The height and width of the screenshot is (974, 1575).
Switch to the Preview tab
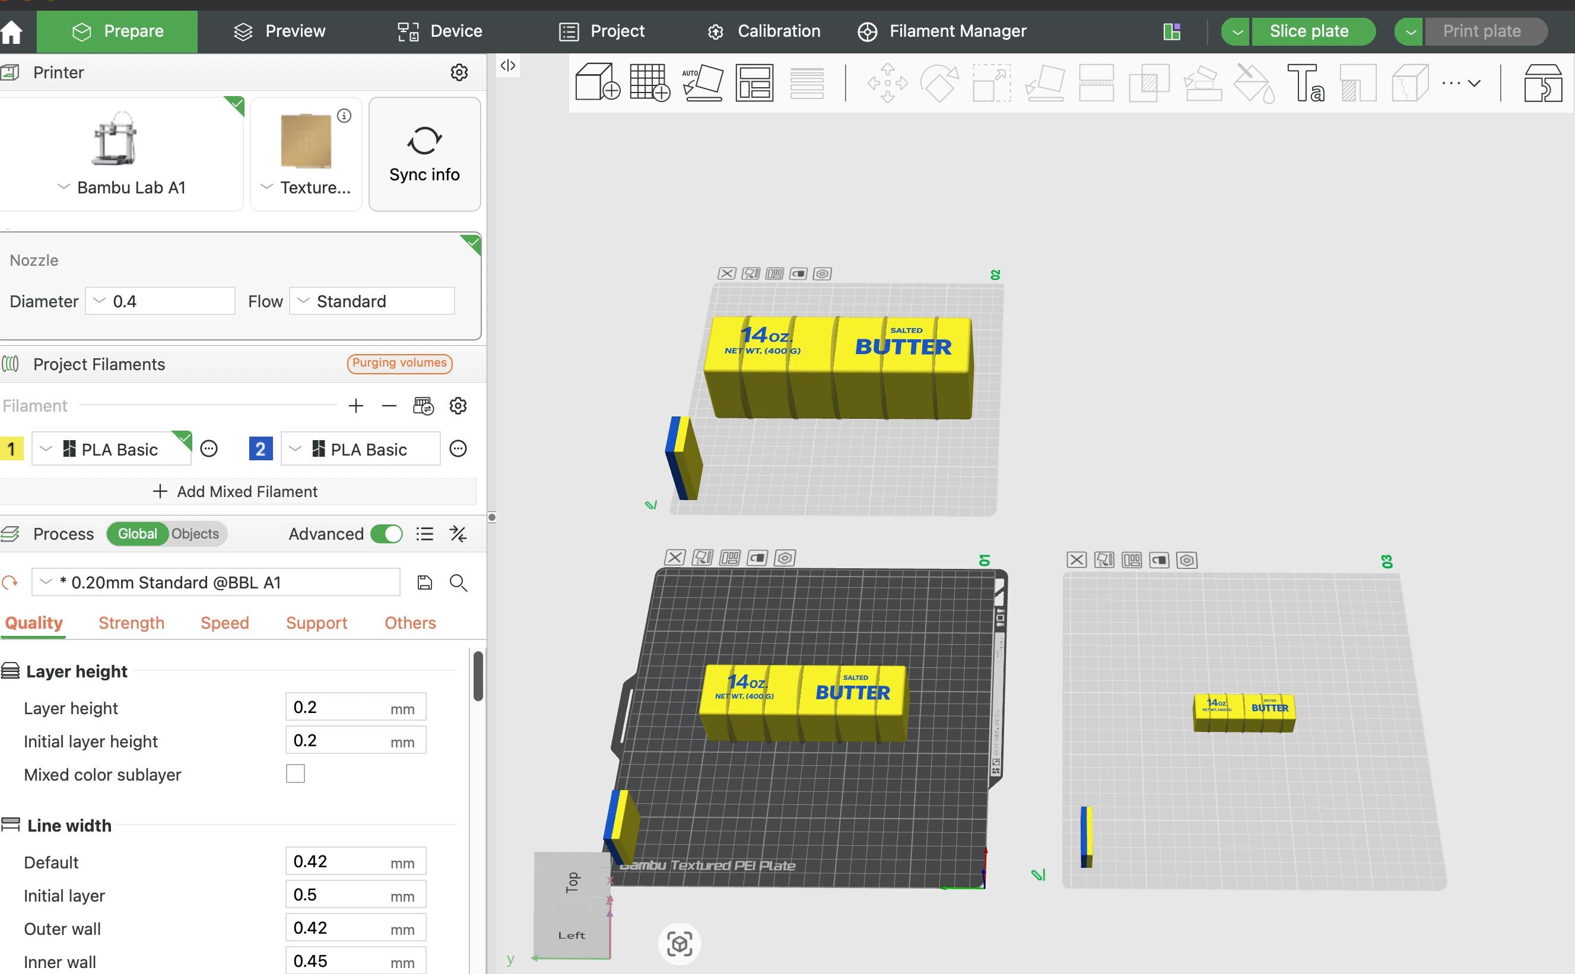[279, 31]
